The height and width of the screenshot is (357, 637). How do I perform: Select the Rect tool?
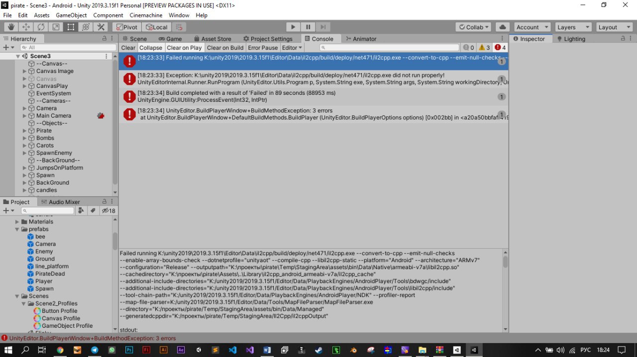[71, 27]
